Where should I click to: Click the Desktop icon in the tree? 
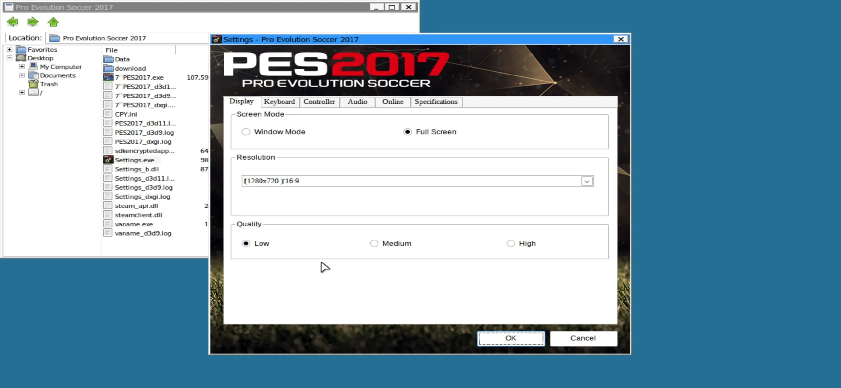[21, 58]
